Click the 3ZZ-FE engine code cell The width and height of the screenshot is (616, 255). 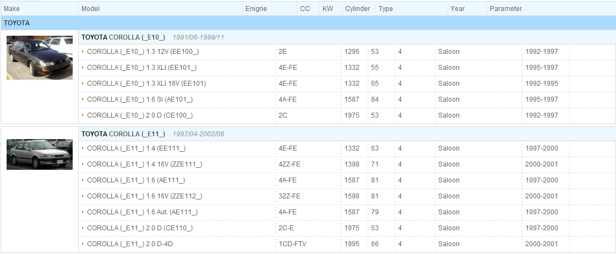point(290,196)
